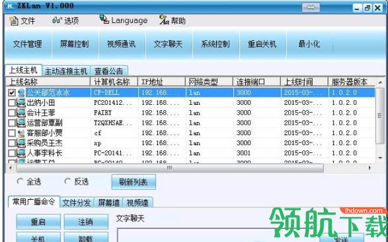The height and width of the screenshot is (242, 388).
Task: Click the Language computers icon
Action: click(104, 19)
